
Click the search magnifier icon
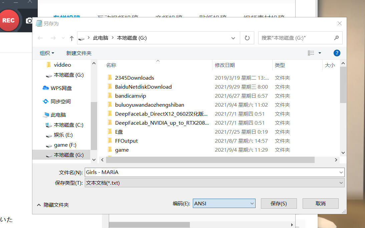pyautogui.click(x=336, y=38)
